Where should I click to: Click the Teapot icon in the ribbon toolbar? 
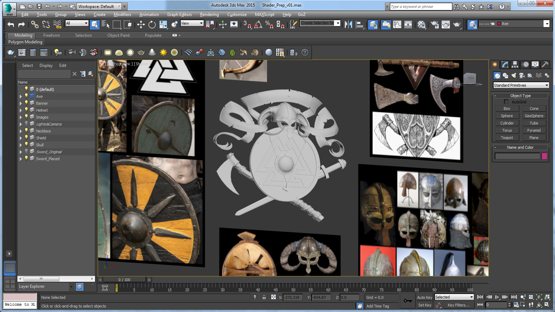tap(11, 53)
